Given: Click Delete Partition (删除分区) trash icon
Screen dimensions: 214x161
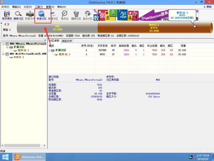Looking at the screenshot, I should pyautogui.click(x=76, y=15).
